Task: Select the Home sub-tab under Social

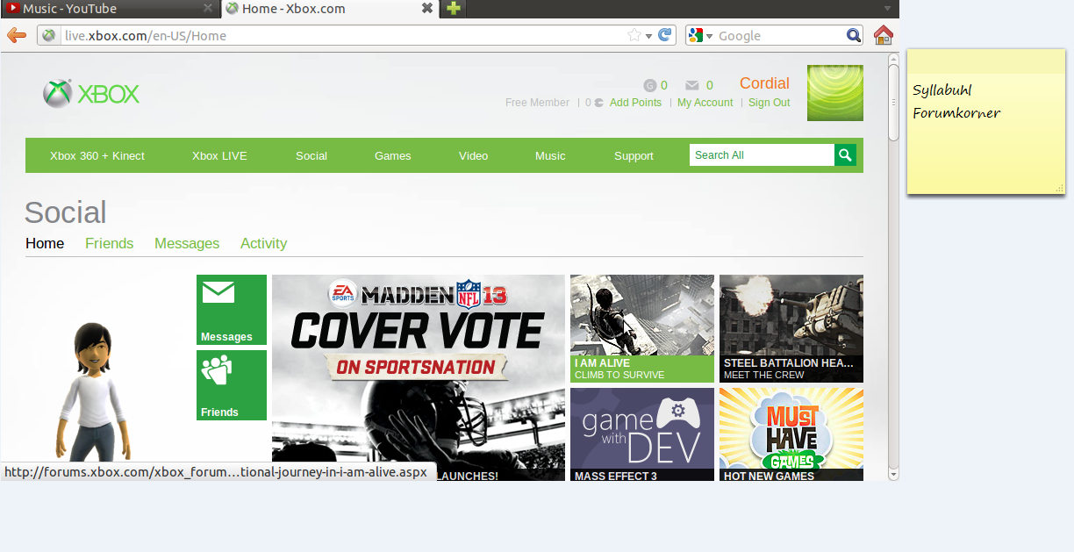Action: click(45, 243)
